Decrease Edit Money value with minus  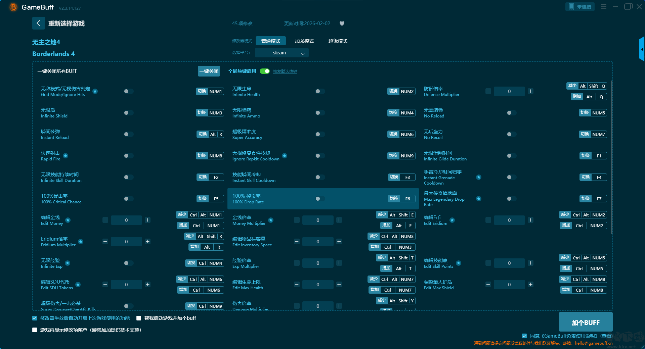tap(105, 220)
